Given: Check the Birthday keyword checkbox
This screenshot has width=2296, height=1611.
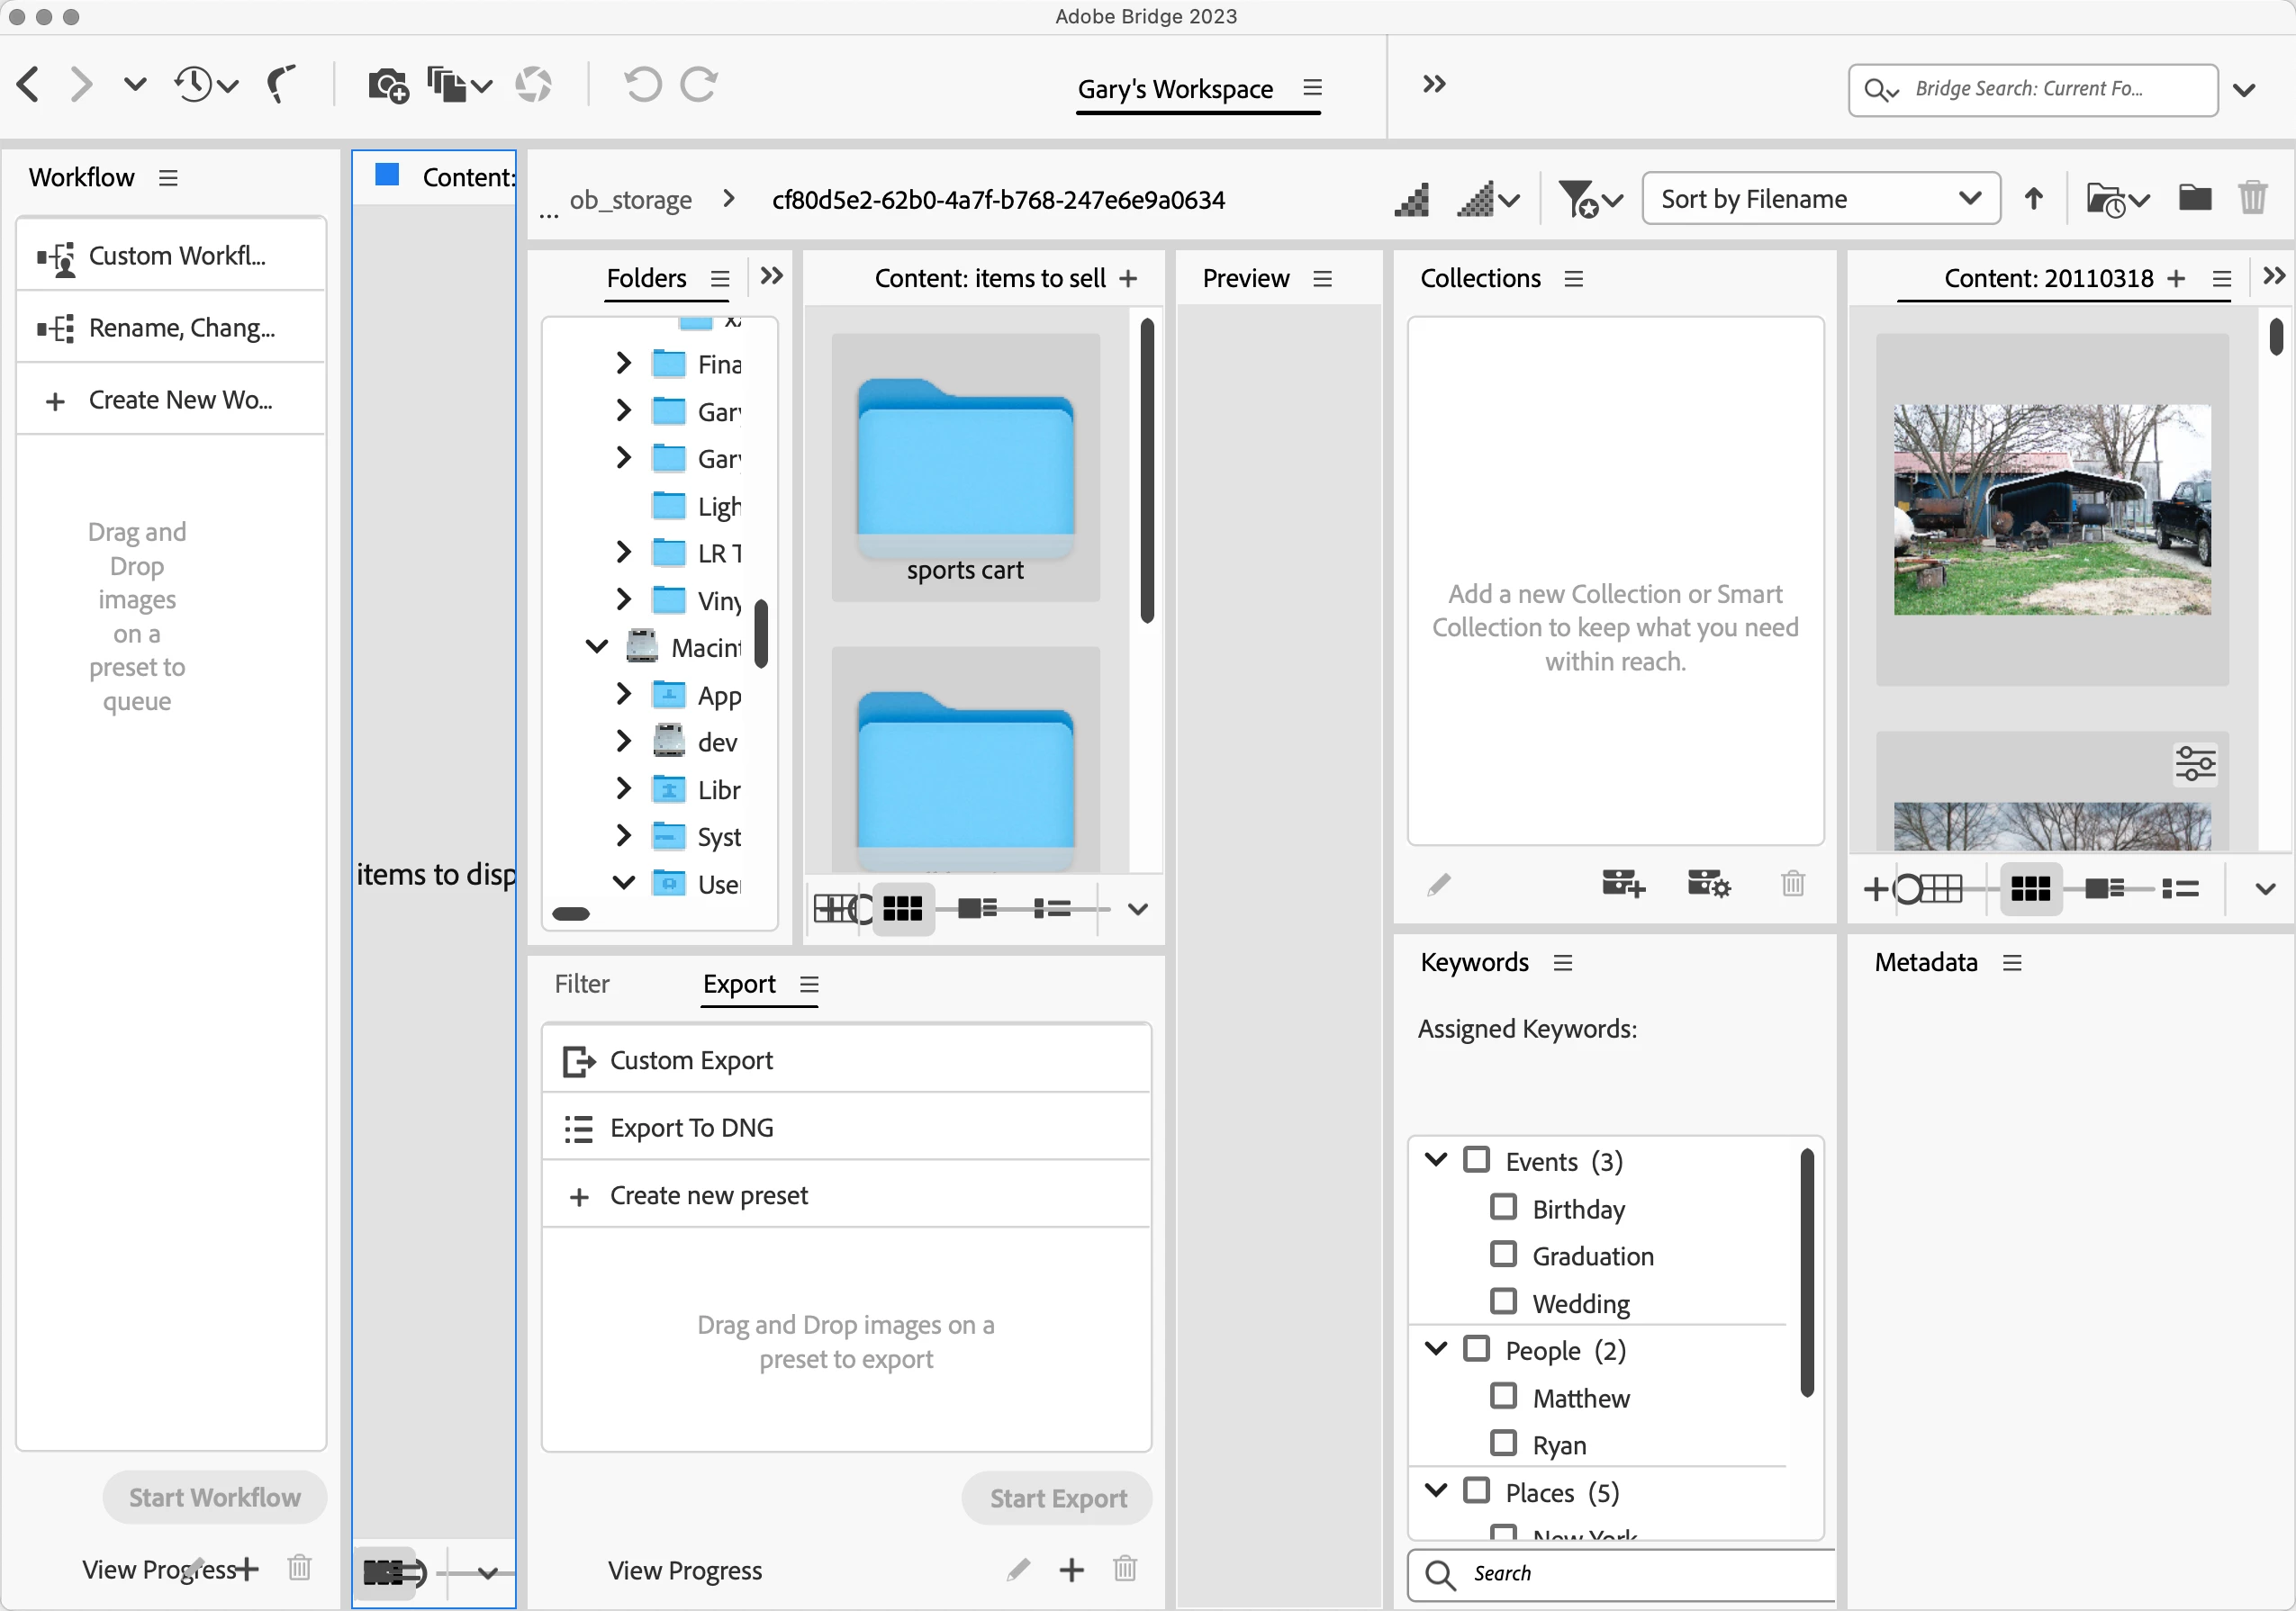Looking at the screenshot, I should [x=1503, y=1207].
